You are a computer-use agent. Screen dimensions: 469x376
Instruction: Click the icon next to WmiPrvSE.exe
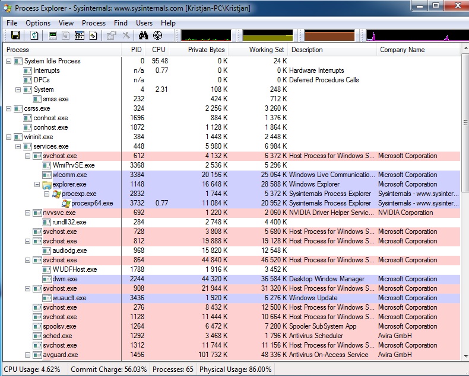click(47, 165)
